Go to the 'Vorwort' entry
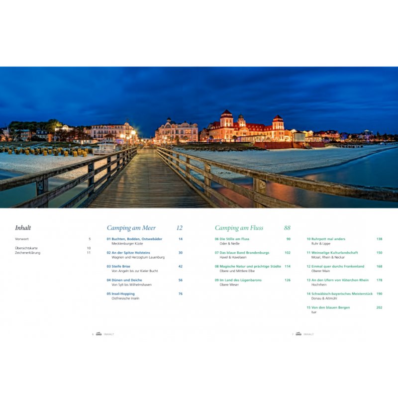Viewport: 398px width, 398px height. click(22, 239)
